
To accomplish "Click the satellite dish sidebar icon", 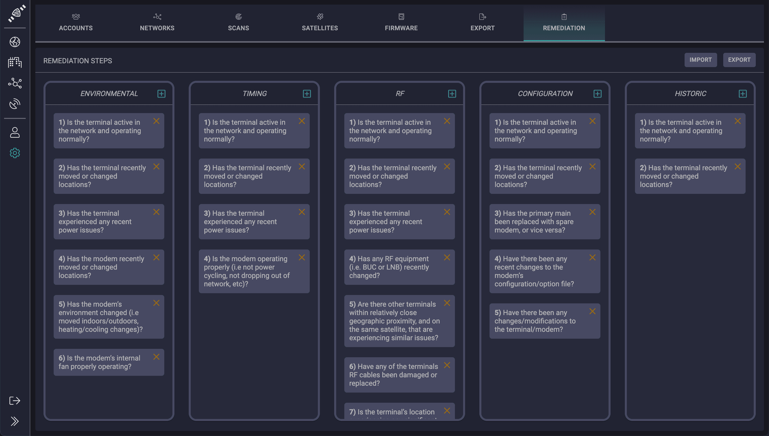I will (x=15, y=104).
